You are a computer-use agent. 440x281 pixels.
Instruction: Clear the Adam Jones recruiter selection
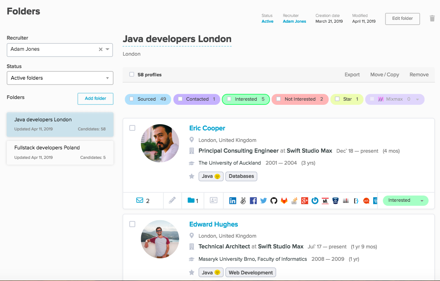click(100, 50)
